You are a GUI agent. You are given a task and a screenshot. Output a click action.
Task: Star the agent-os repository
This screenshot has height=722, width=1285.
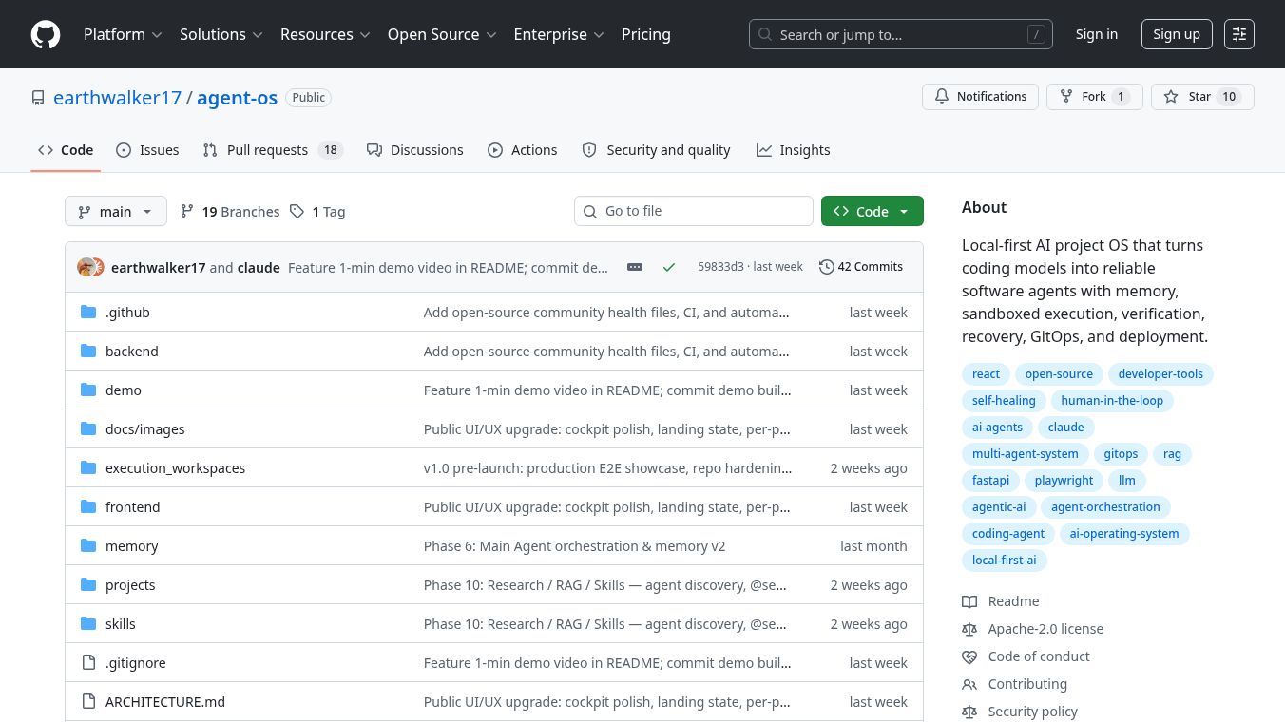[1202, 97]
